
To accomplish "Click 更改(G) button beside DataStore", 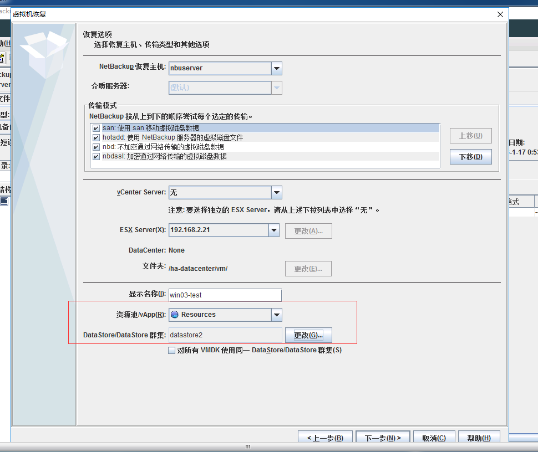I will (308, 335).
